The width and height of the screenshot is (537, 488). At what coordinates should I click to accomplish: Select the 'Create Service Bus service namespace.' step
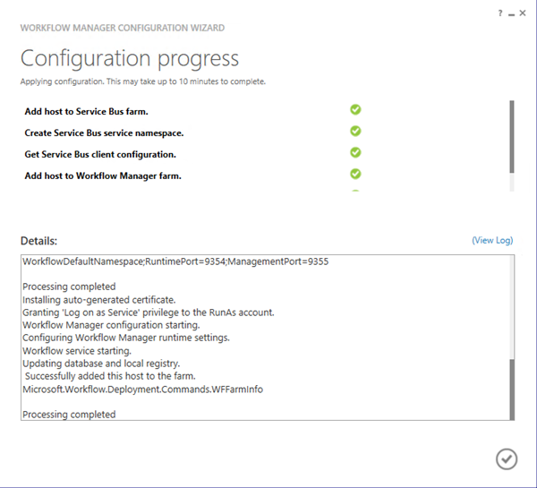[104, 133]
